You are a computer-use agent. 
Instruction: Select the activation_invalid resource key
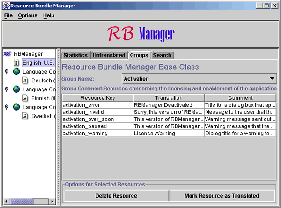pyautogui.click(x=97, y=112)
